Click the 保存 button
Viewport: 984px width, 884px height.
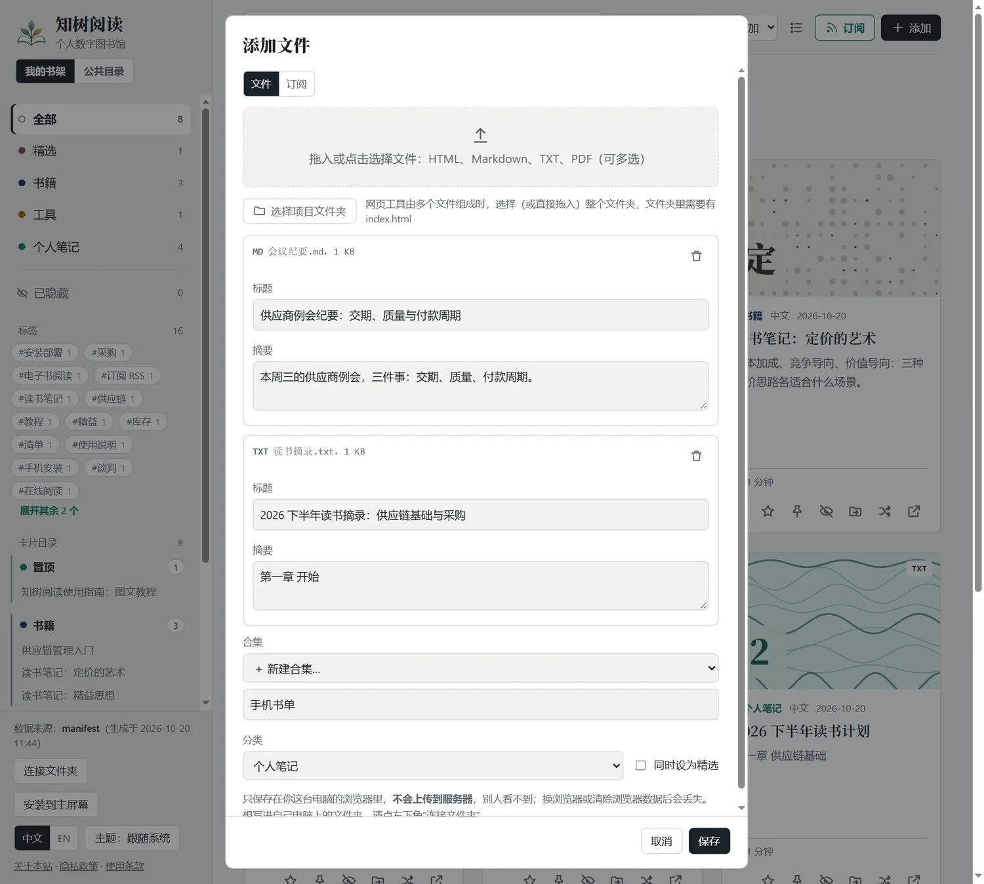(709, 841)
